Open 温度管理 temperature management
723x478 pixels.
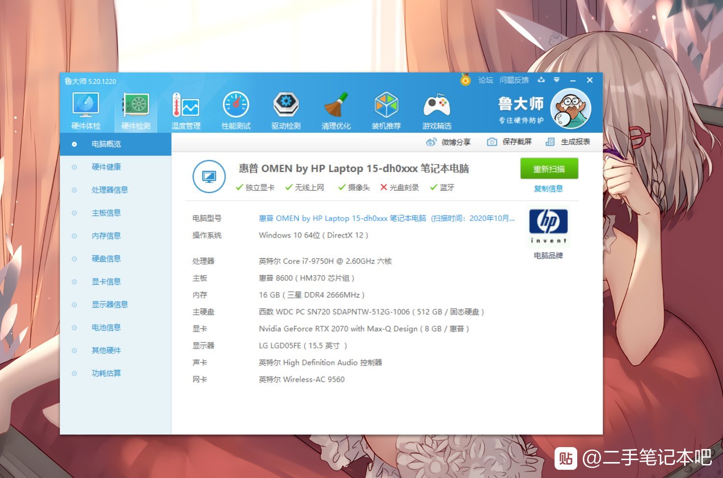pos(186,111)
